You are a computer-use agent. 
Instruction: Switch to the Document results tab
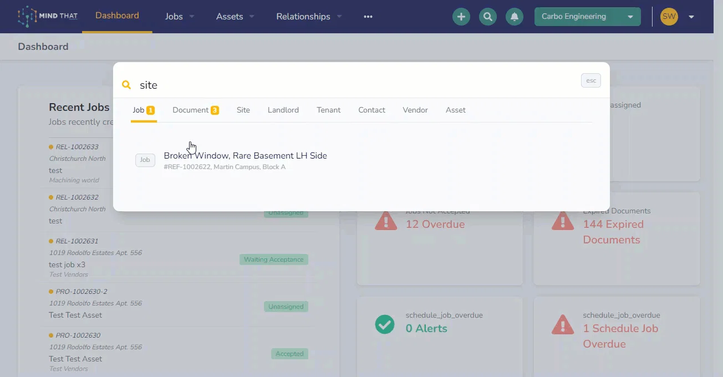[196, 110]
